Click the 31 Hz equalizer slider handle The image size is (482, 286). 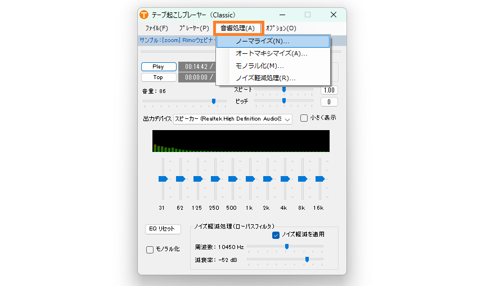(163, 179)
